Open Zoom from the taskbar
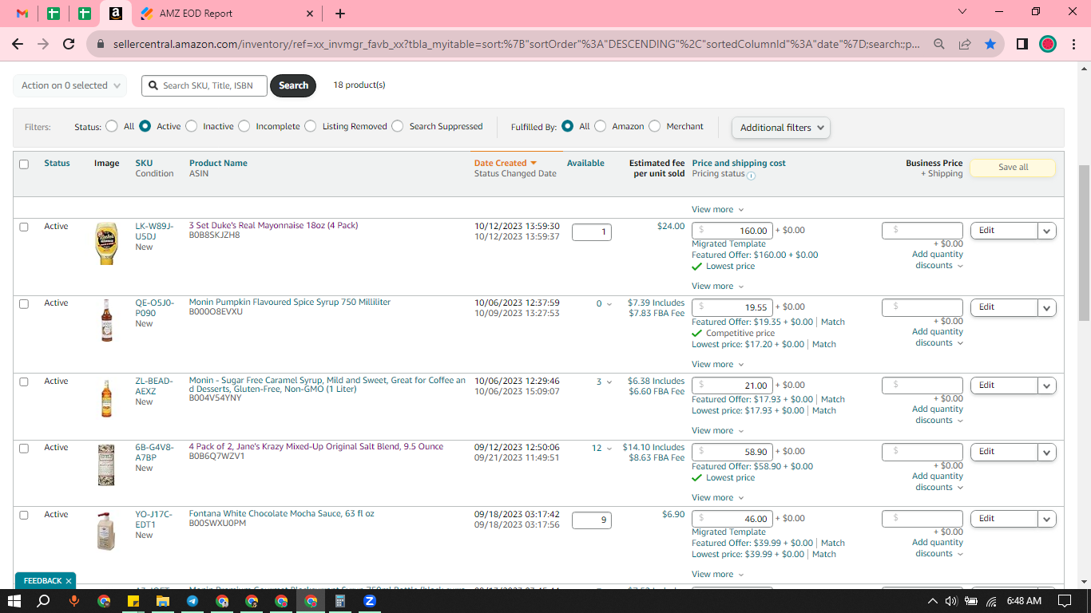Screen dimensions: 1091x613 pyautogui.click(x=370, y=601)
